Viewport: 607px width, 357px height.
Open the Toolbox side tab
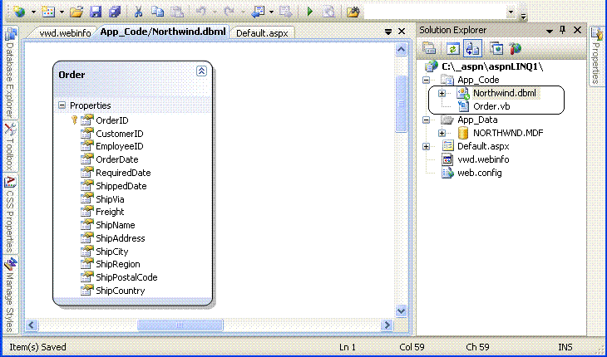coord(10,147)
